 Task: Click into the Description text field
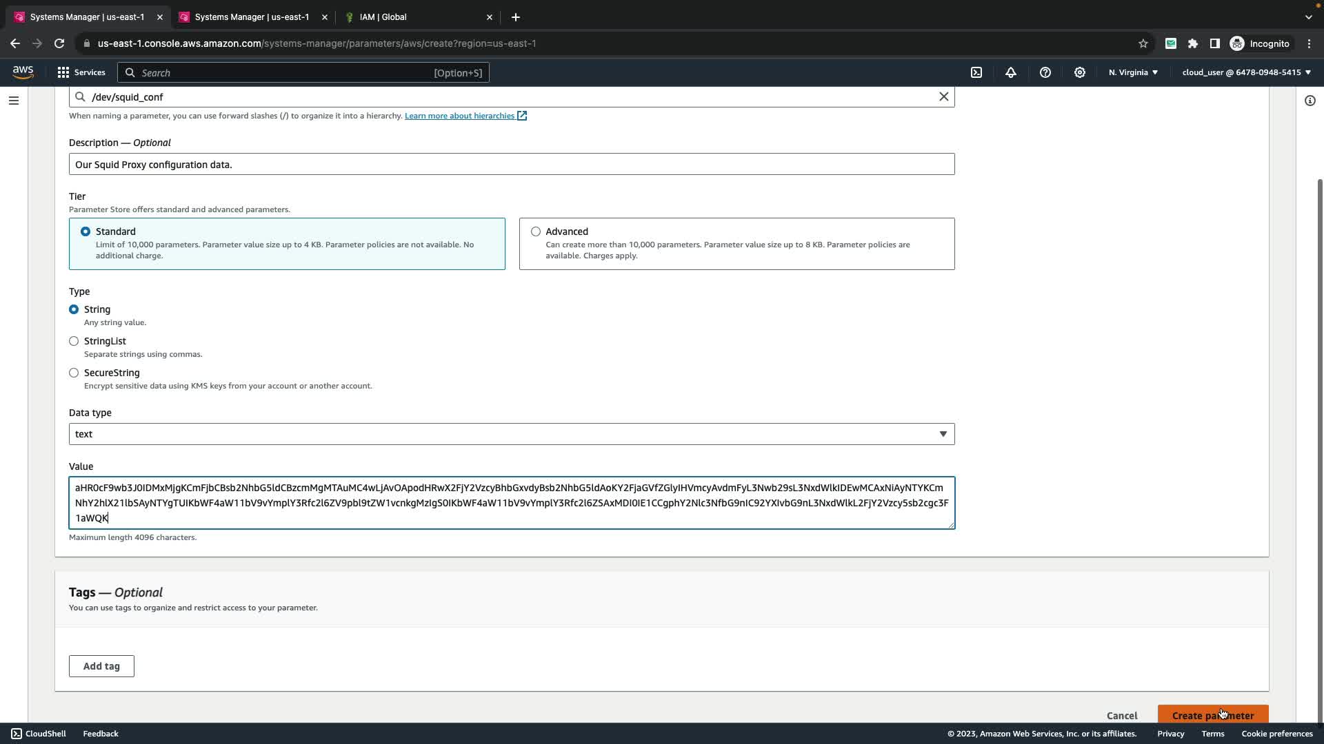511,165
